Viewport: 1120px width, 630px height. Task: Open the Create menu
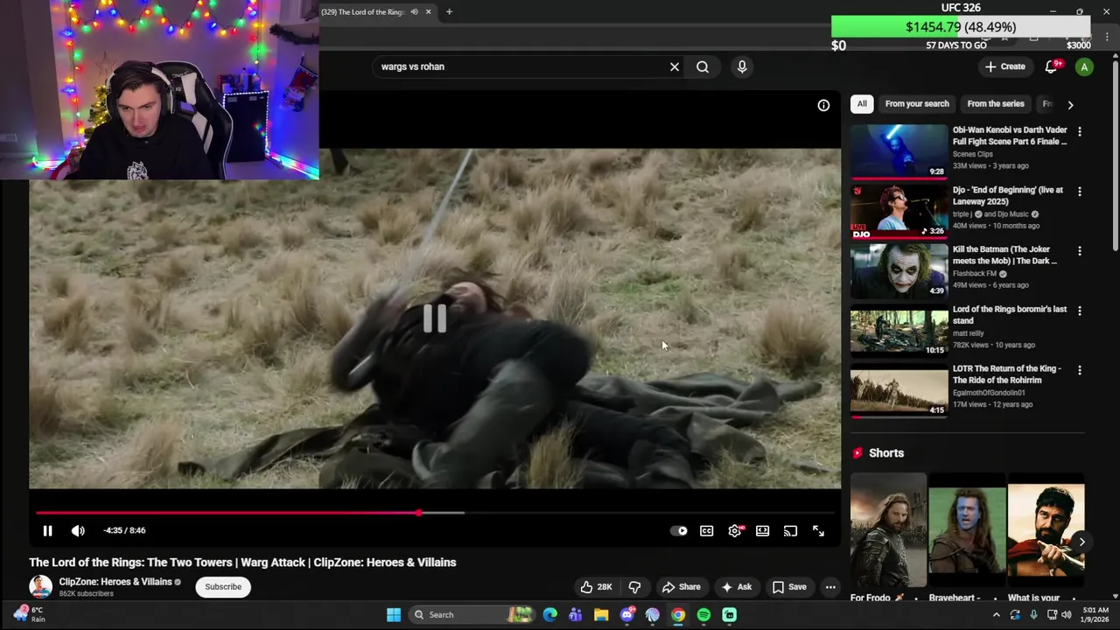pyautogui.click(x=1004, y=66)
